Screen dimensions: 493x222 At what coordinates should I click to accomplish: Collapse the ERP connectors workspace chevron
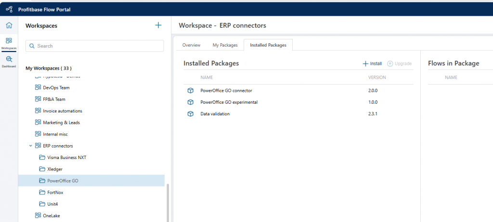(x=31, y=146)
